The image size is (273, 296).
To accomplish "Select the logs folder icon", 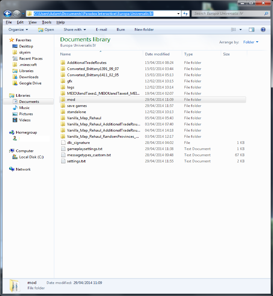I will point(63,87).
